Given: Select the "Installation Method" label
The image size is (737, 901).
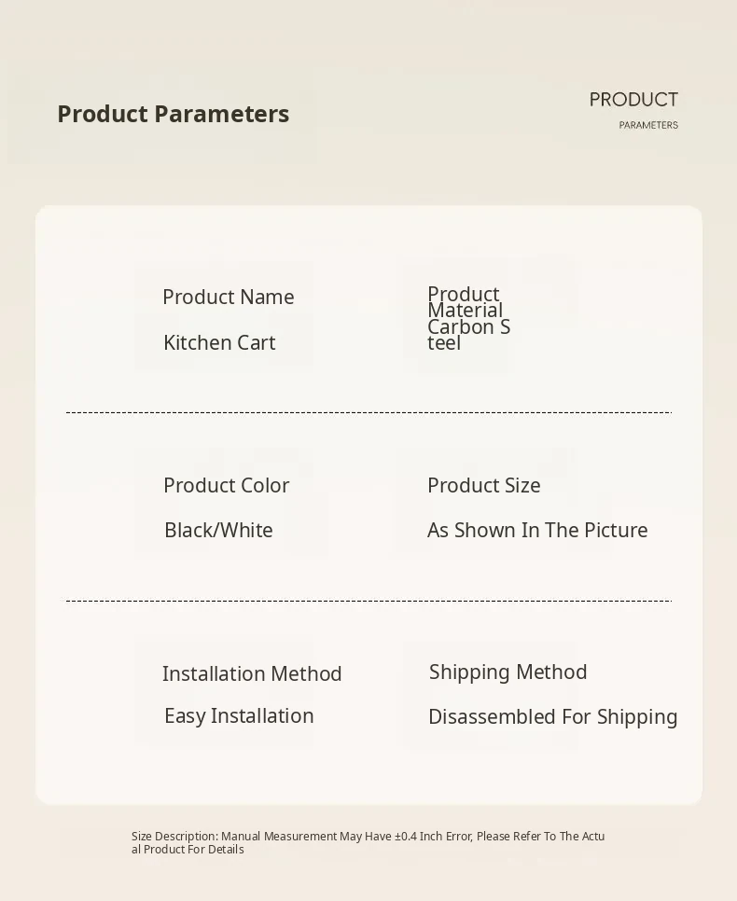Looking at the screenshot, I should 252,673.
